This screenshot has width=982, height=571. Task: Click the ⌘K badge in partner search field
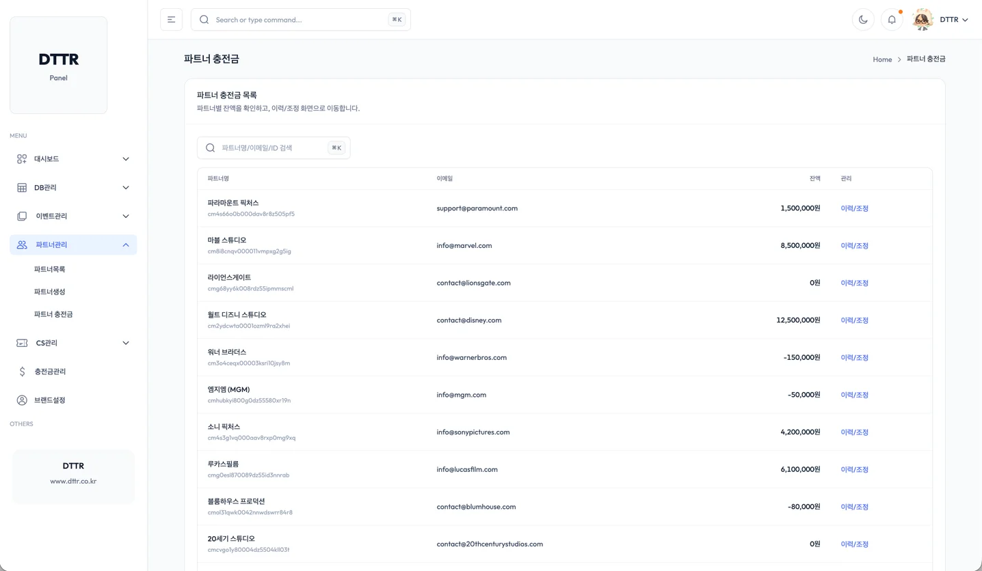(x=336, y=148)
